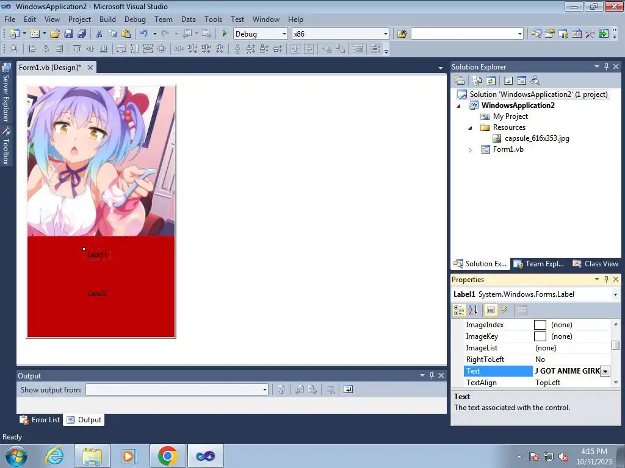Screen dimensions: 625x468
Task: Open Properties Window from the top toolbar icon
Action: (x=550, y=34)
